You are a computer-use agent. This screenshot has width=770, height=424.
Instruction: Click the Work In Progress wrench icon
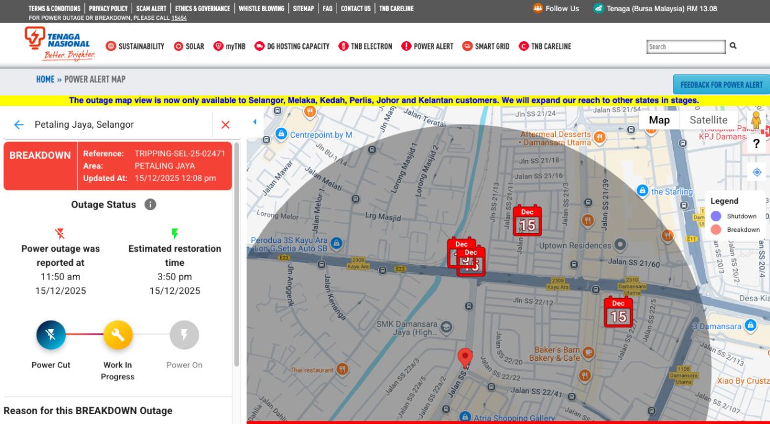point(117,334)
